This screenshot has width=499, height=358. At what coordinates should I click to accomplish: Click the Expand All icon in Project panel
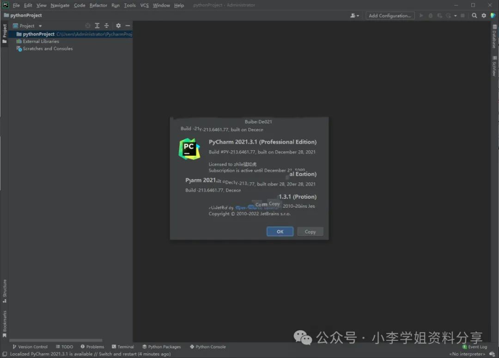coord(97,25)
